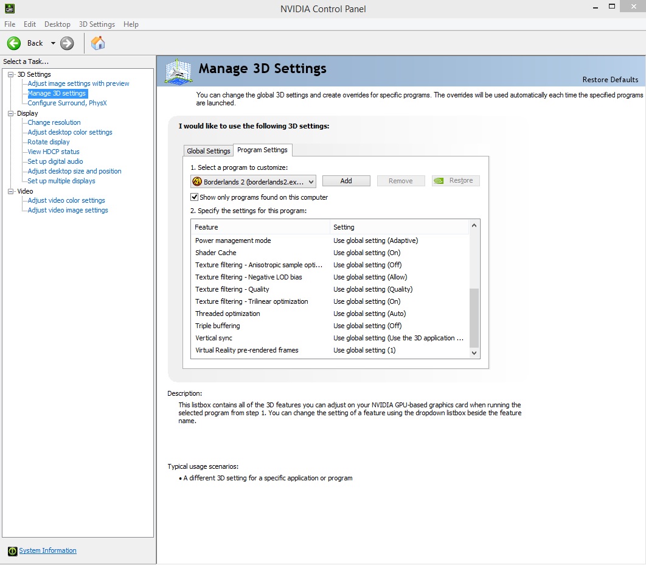This screenshot has width=646, height=565.
Task: Select Manage 3D settings in tree
Action: tap(57, 94)
